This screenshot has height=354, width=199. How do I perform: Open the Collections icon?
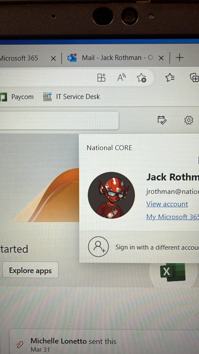[x=194, y=78]
